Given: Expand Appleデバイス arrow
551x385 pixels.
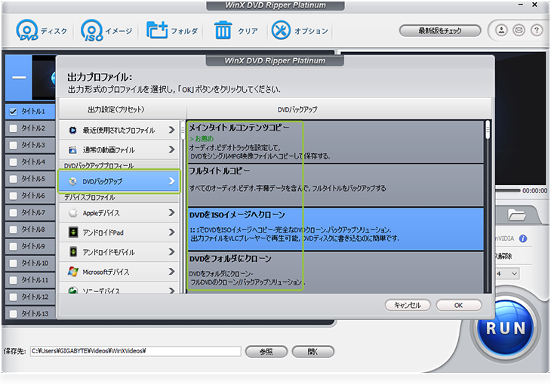Looking at the screenshot, I should (171, 213).
